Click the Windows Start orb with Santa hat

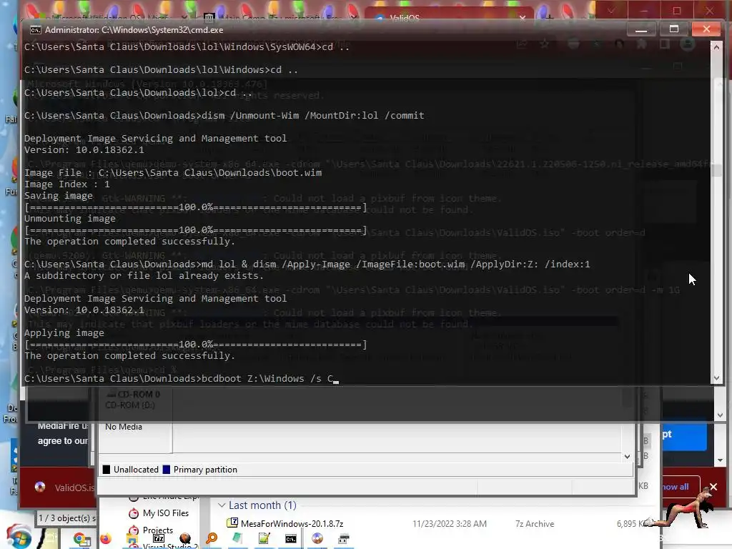(19, 537)
